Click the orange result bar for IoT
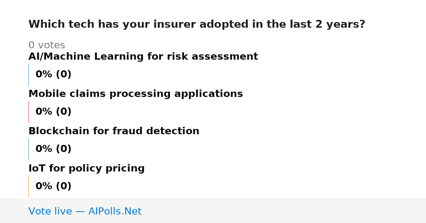Viewport: 426px width, 223px height. coord(29,186)
